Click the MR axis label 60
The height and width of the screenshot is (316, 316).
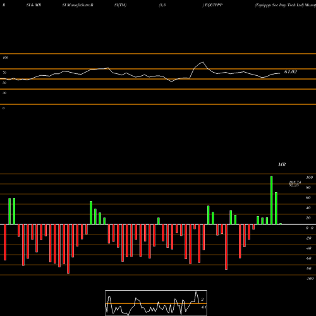(308, 198)
